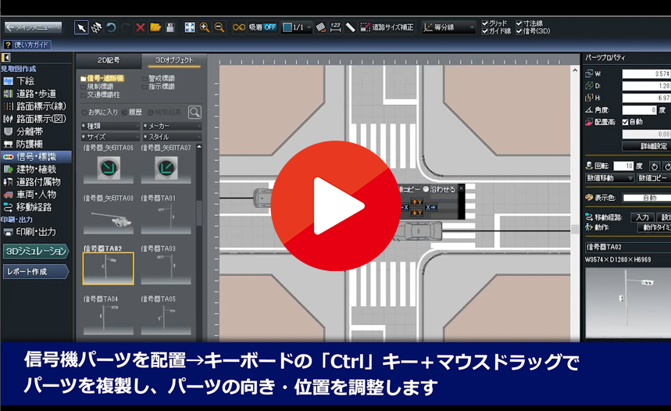Open the 等分線 dropdown
The image size is (671, 411).
pos(449,27)
